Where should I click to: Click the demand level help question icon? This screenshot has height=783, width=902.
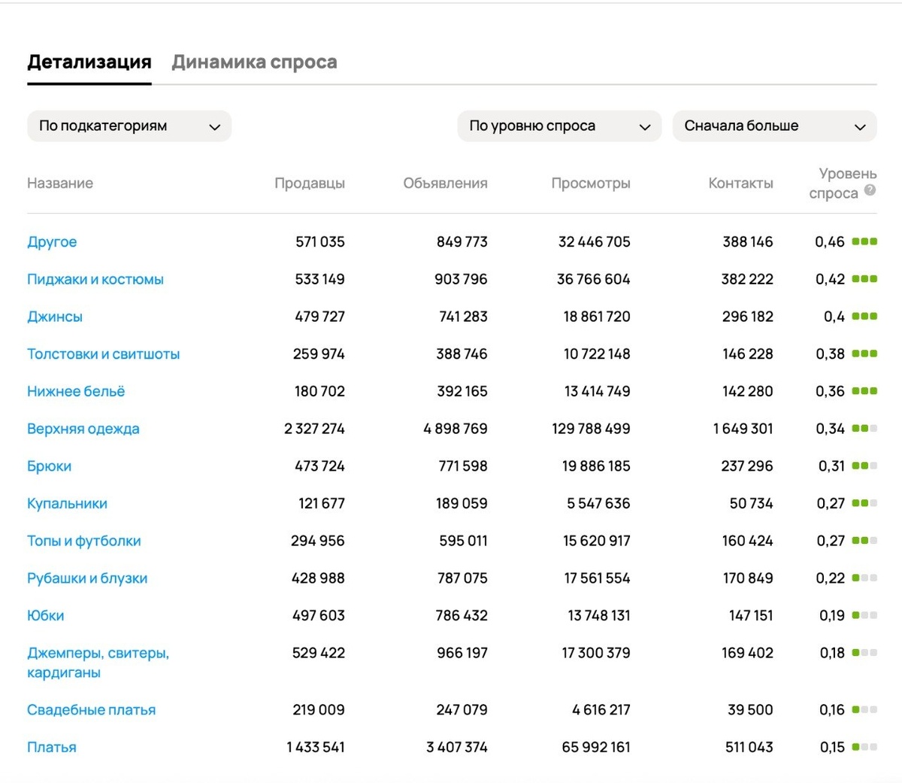[870, 190]
